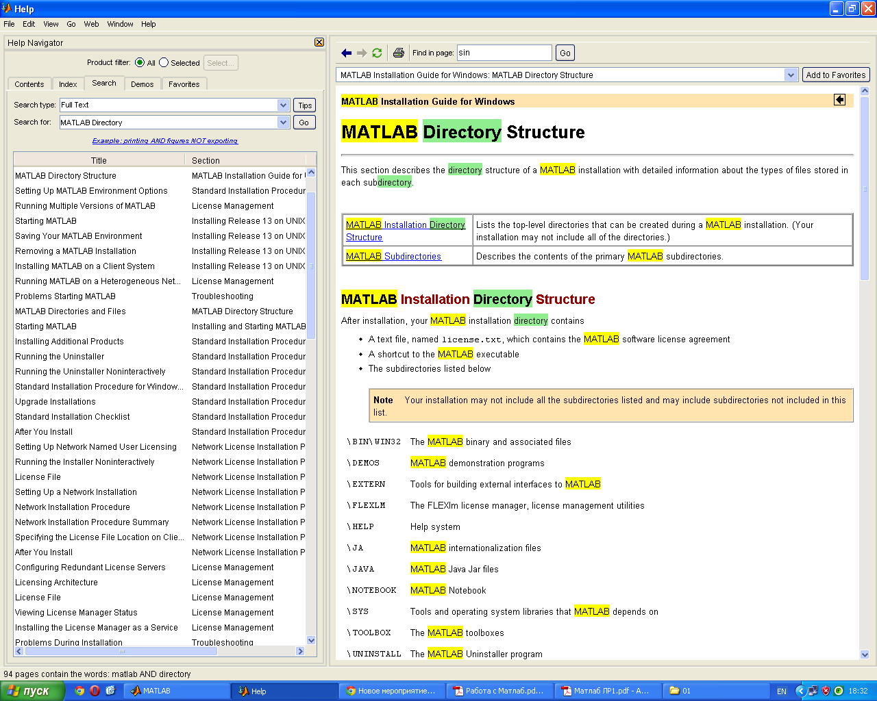Choose the Selected product filter radio
This screenshot has height=701, width=877.
[164, 62]
